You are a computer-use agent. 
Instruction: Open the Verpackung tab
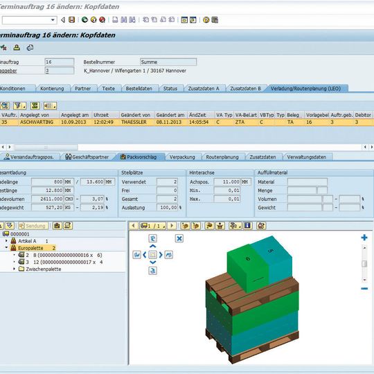182,157
